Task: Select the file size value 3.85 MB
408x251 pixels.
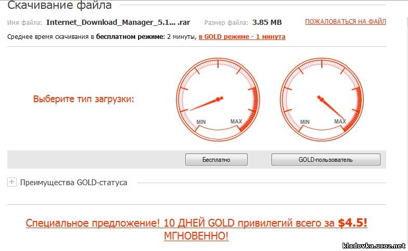Action: (267, 22)
